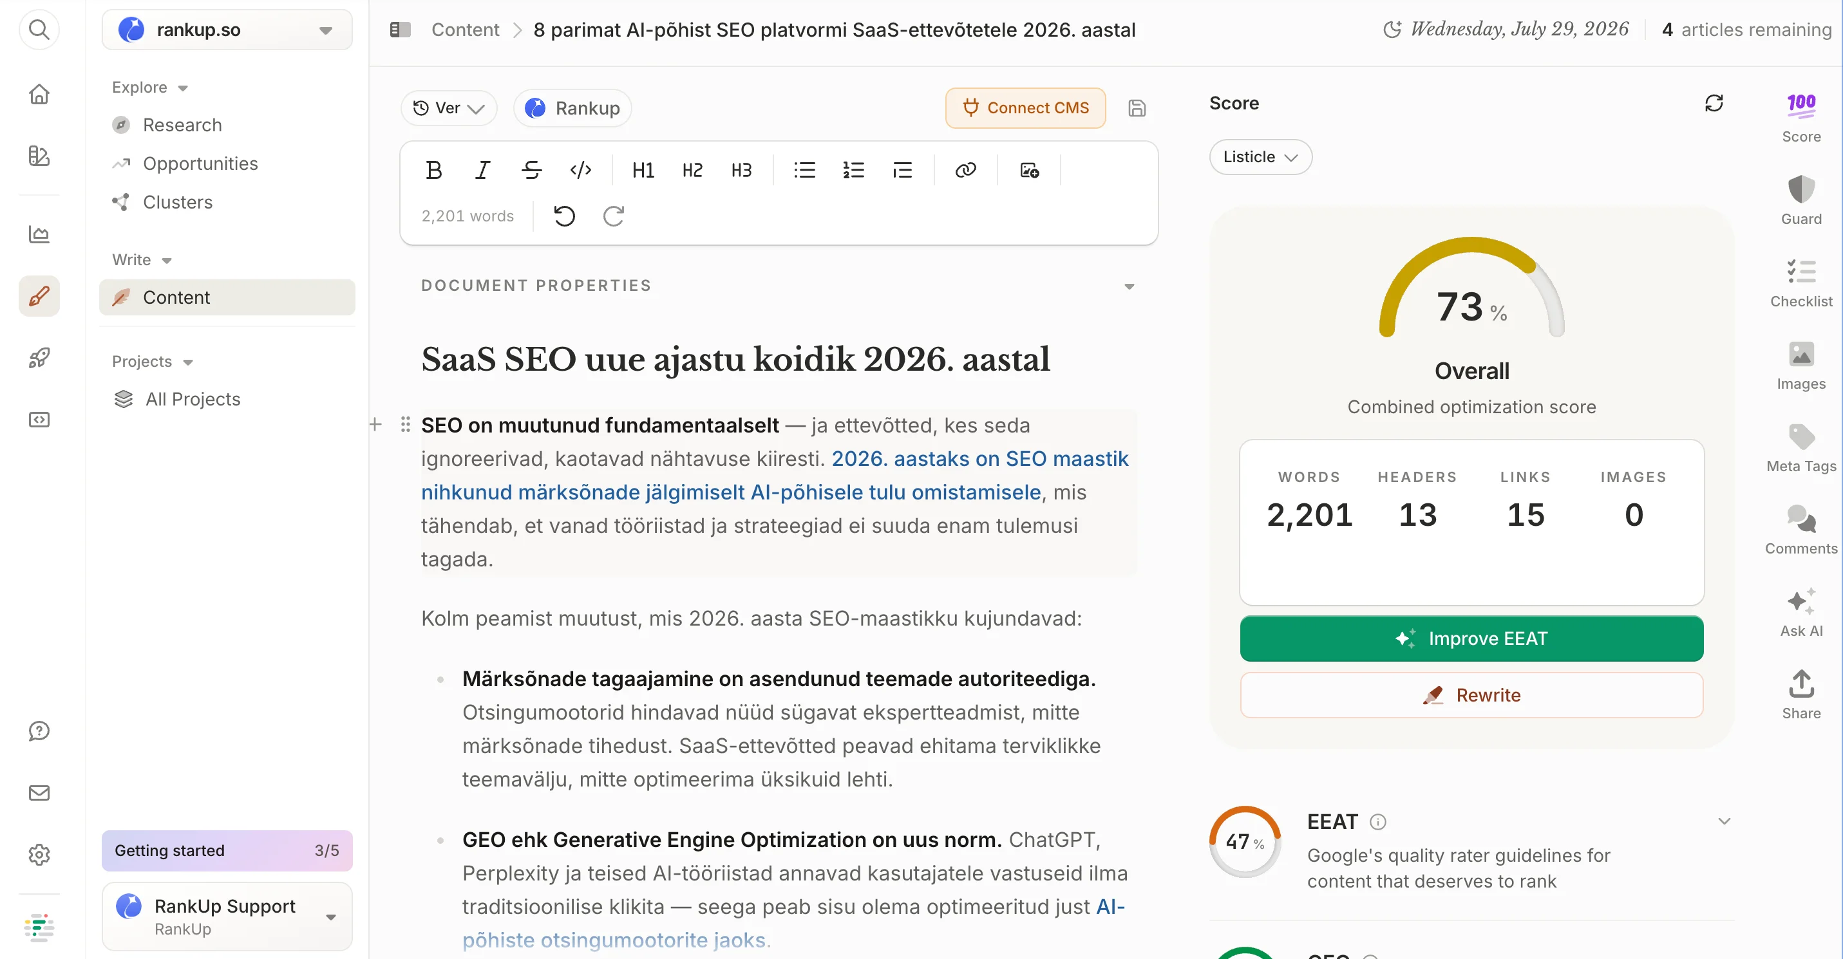Open the link about SEO maastik 2026
Viewport: 1843px width, 959px height.
click(x=774, y=476)
